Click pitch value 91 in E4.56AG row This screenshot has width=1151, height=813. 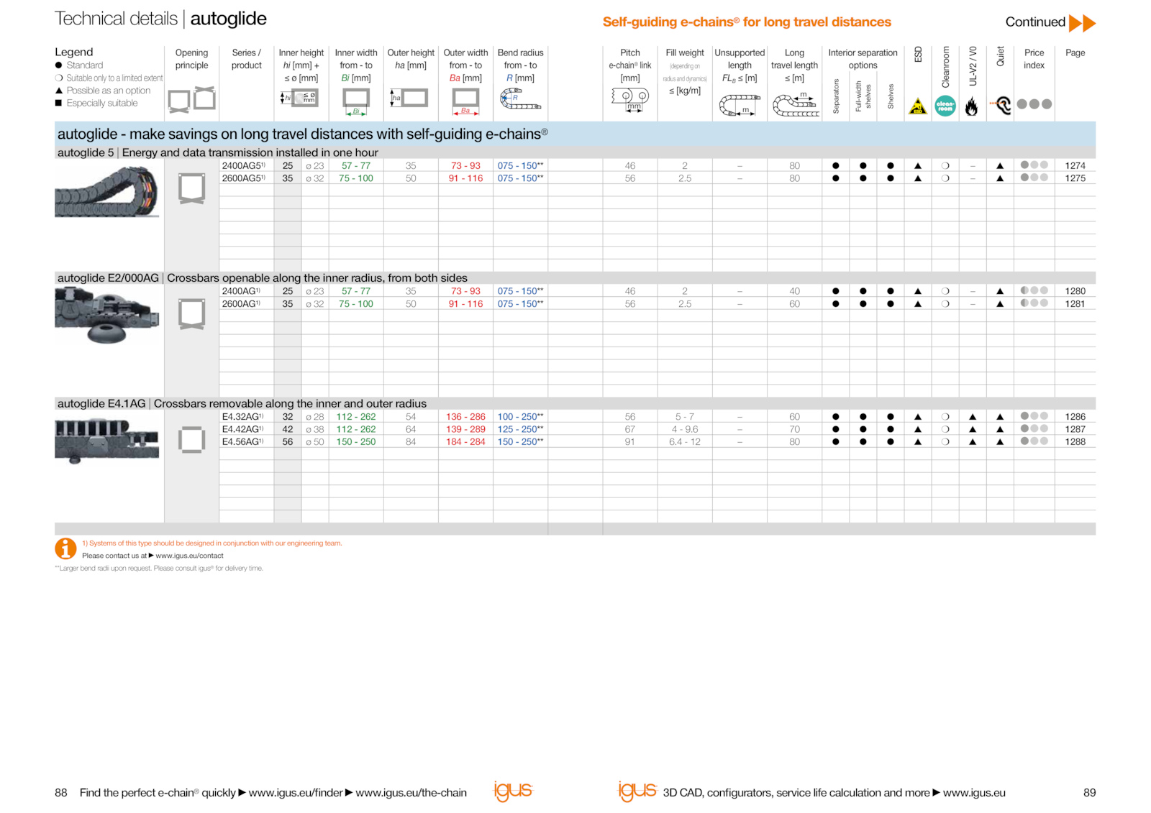[x=630, y=442]
